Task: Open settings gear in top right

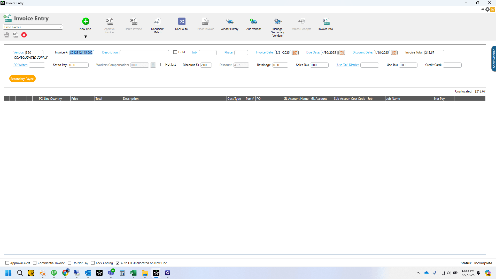Action: 487,9
